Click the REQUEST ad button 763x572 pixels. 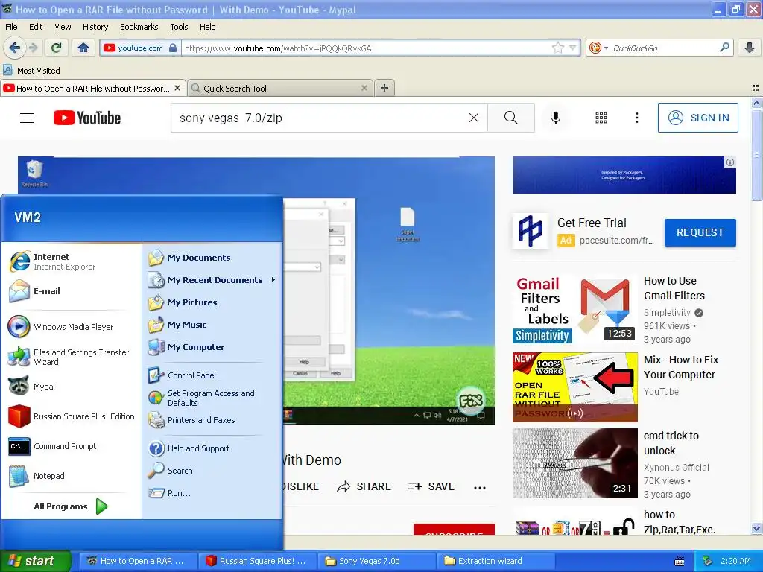pos(700,232)
